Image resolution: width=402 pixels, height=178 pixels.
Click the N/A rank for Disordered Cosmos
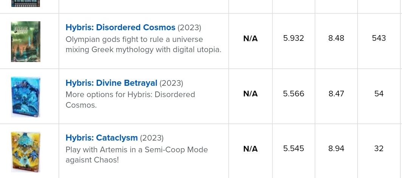click(x=250, y=39)
